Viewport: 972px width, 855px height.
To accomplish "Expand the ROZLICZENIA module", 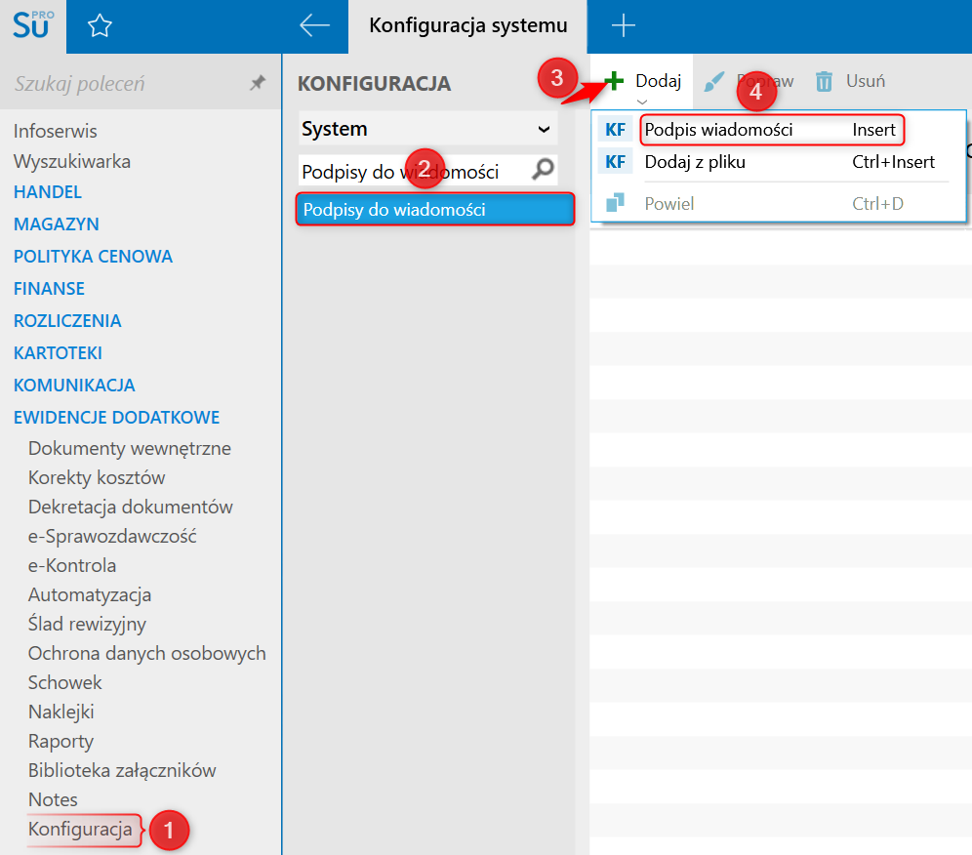I will 67,321.
